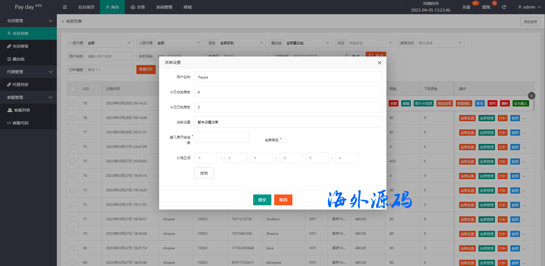Click the green 提交 button
545x266 pixels.
click(x=262, y=200)
